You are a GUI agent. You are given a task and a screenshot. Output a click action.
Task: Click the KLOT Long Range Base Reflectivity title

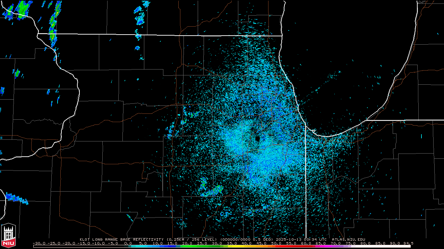121,239
